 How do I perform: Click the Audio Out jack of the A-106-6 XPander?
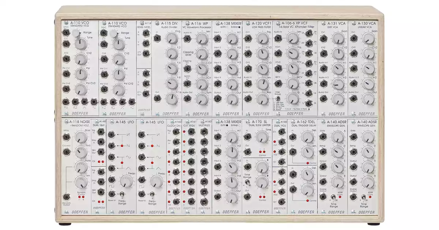309,103
